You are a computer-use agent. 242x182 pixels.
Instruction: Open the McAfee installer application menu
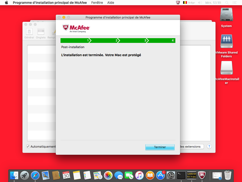point(50,3)
